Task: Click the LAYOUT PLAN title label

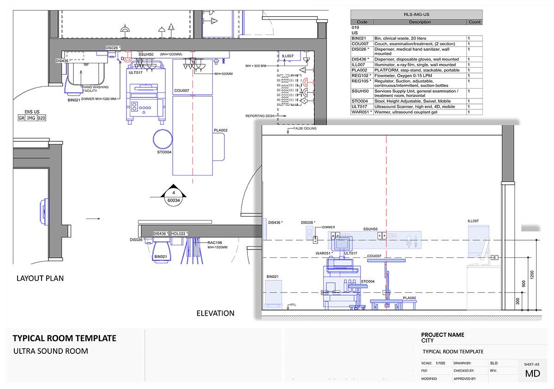Action: (x=41, y=278)
